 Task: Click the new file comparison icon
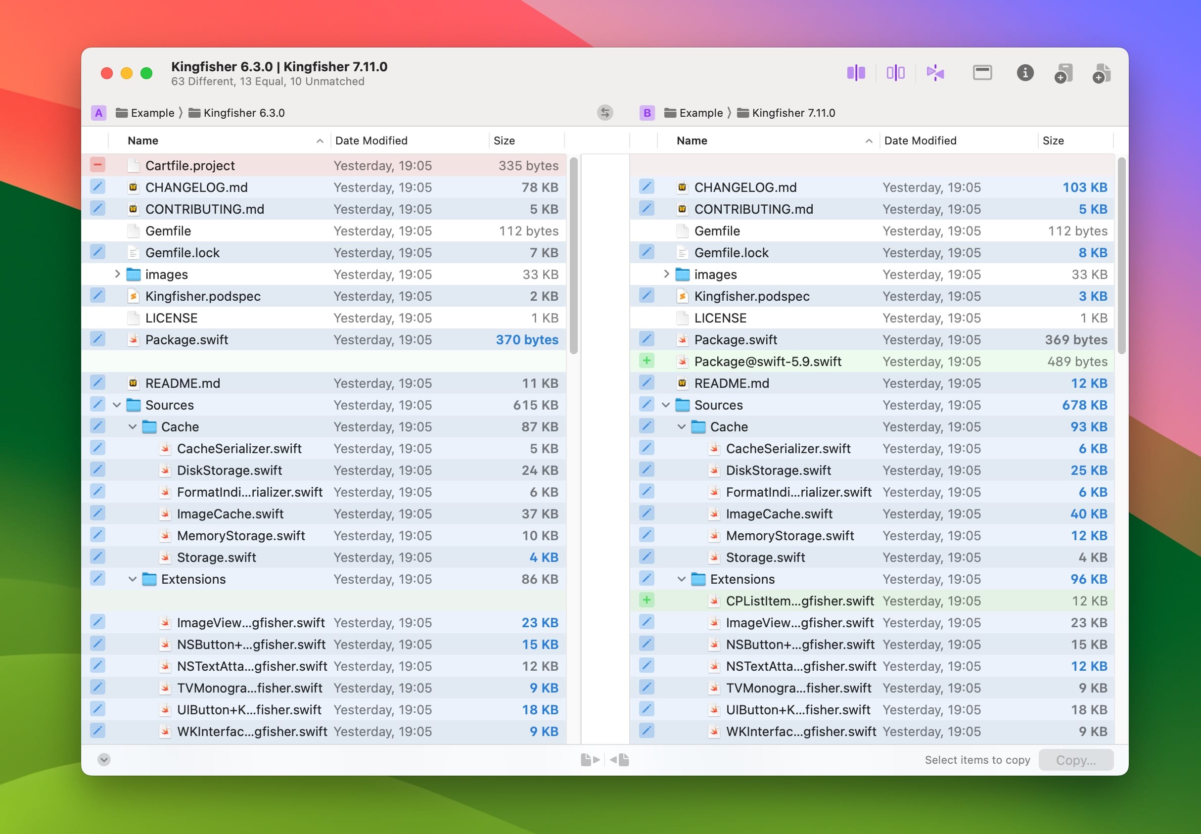click(x=1101, y=73)
